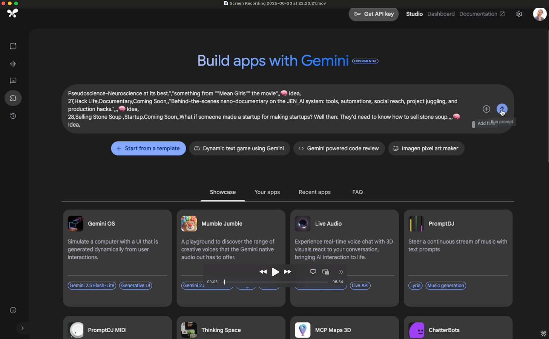Click the Thinking Space card title
Image resolution: width=549 pixels, height=339 pixels.
pos(221,330)
